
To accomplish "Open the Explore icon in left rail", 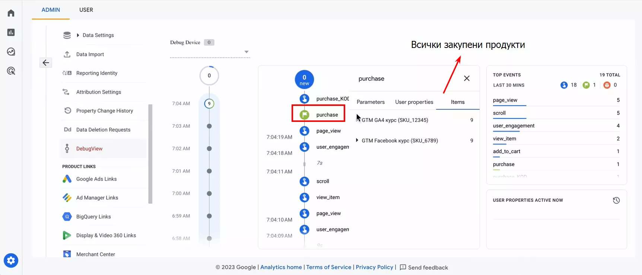I will [11, 52].
